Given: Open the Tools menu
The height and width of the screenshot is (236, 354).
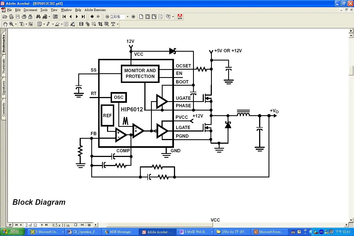Looking at the screenshot, I should (x=44, y=10).
